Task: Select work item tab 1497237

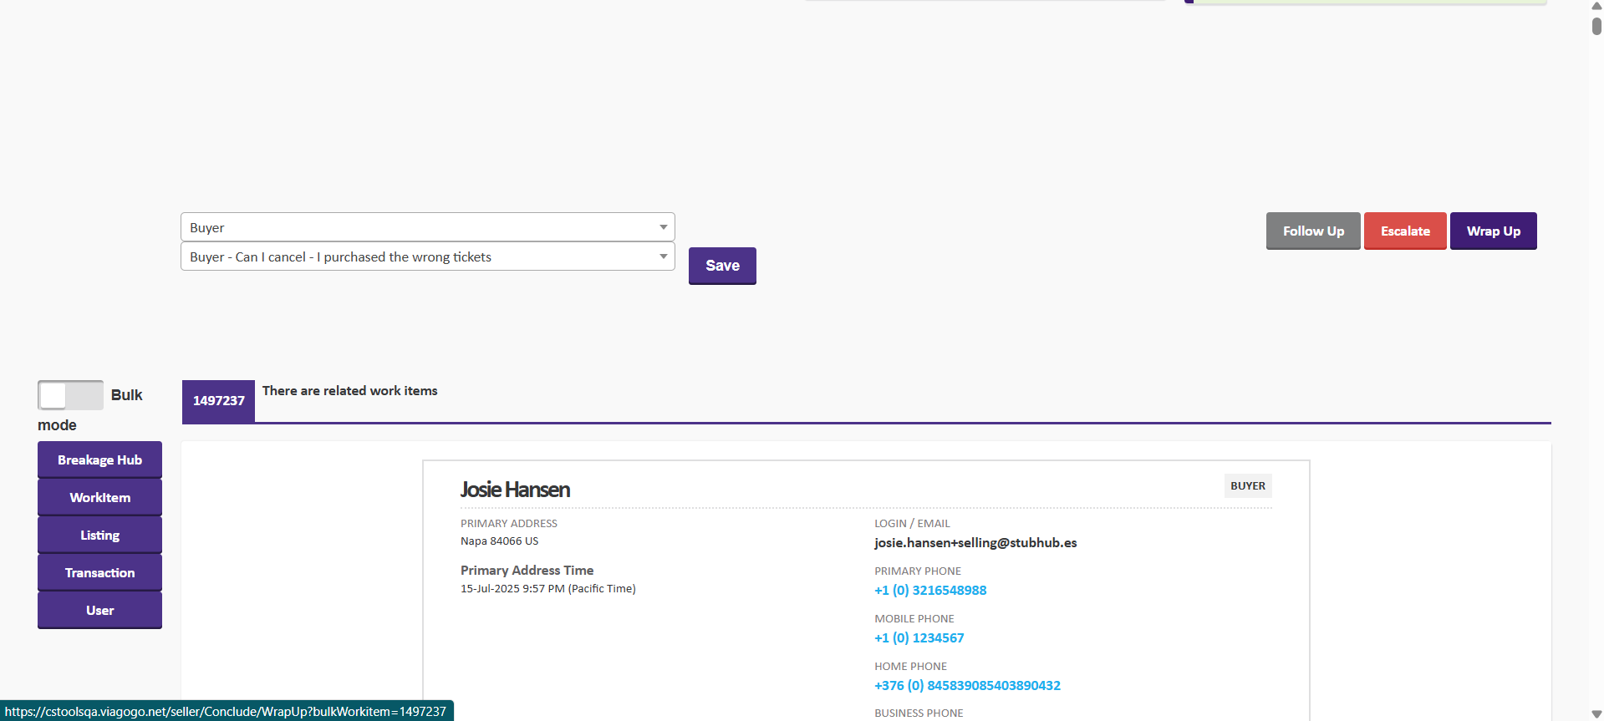Action: pos(218,401)
